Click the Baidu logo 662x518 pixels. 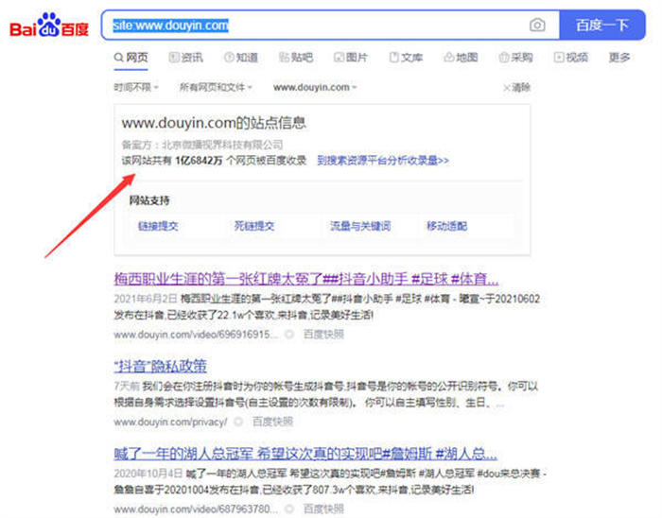pyautogui.click(x=49, y=26)
